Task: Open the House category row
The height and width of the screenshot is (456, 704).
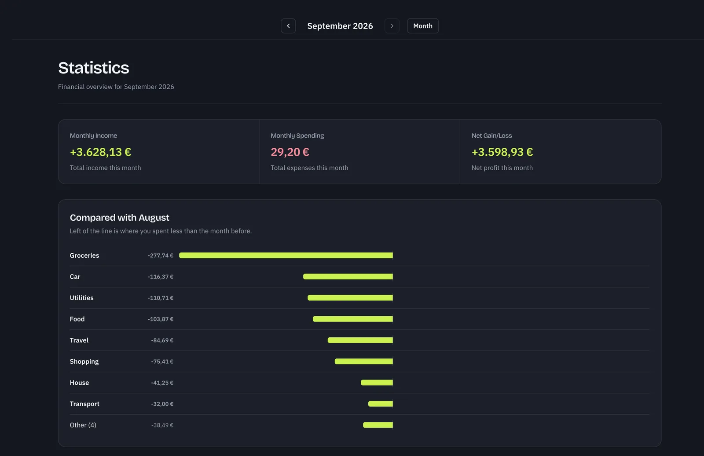Action: pos(359,383)
